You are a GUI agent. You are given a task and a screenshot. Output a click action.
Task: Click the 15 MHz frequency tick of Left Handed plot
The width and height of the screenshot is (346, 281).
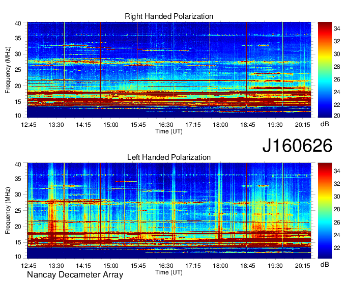(18, 243)
